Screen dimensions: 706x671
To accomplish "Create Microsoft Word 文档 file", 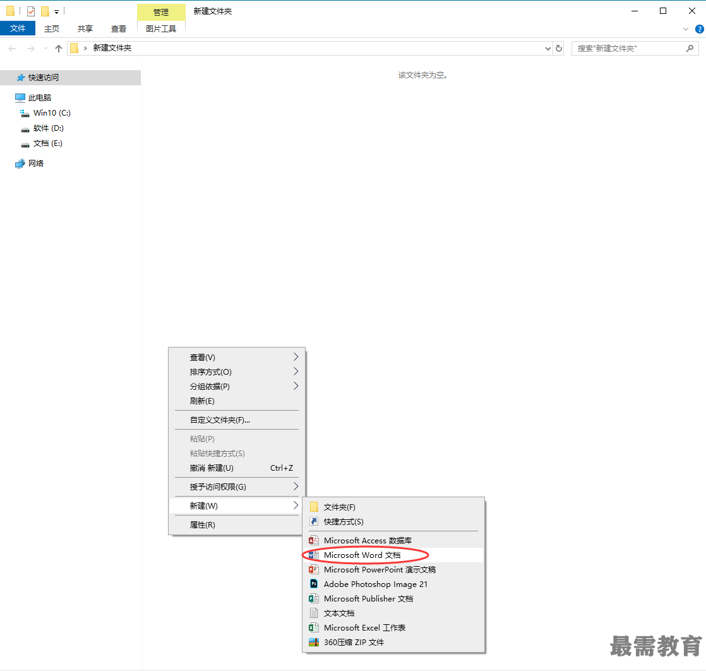I will 393,555.
